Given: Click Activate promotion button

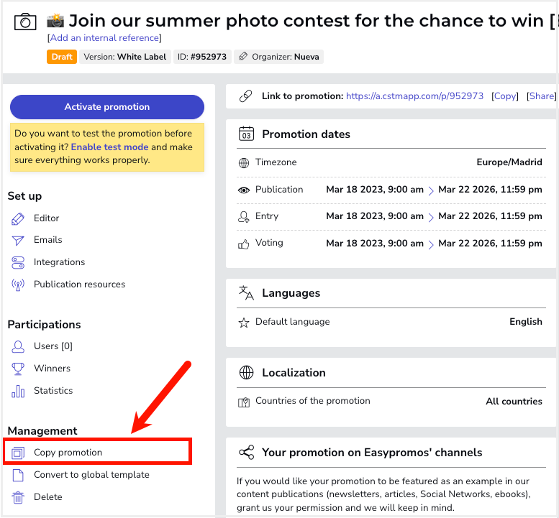Looking at the screenshot, I should pos(107,107).
